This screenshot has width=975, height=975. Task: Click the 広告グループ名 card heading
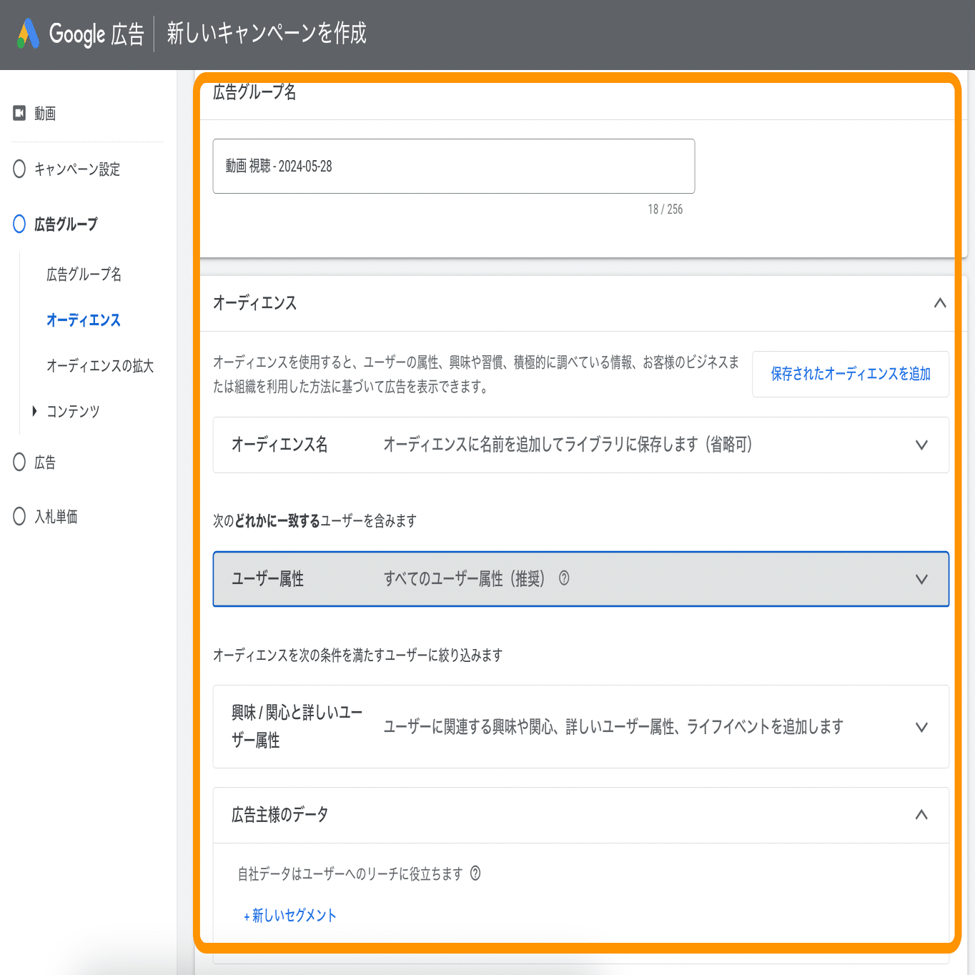[254, 92]
